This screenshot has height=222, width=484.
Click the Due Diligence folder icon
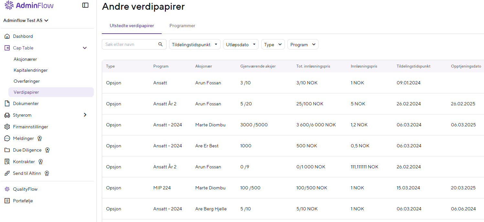[7, 150]
